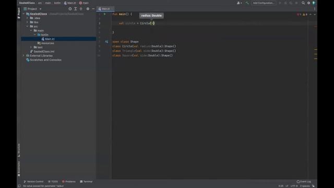
Task: Open the Project panel options gear
Action: point(88,9)
